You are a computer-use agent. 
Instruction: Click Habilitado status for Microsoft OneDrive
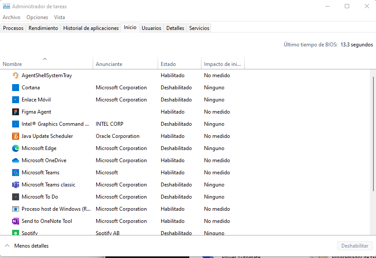pyautogui.click(x=173, y=160)
